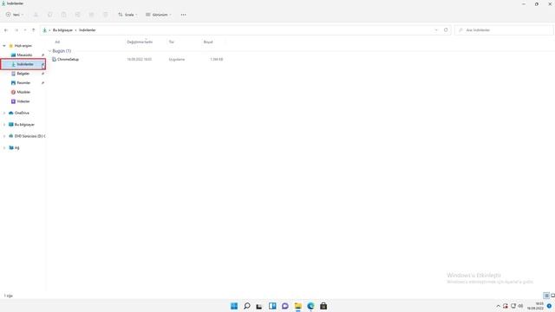Viewport: 555px width, 312px height.
Task: Select Hızlı erişim in the sidebar
Action: pyautogui.click(x=23, y=46)
